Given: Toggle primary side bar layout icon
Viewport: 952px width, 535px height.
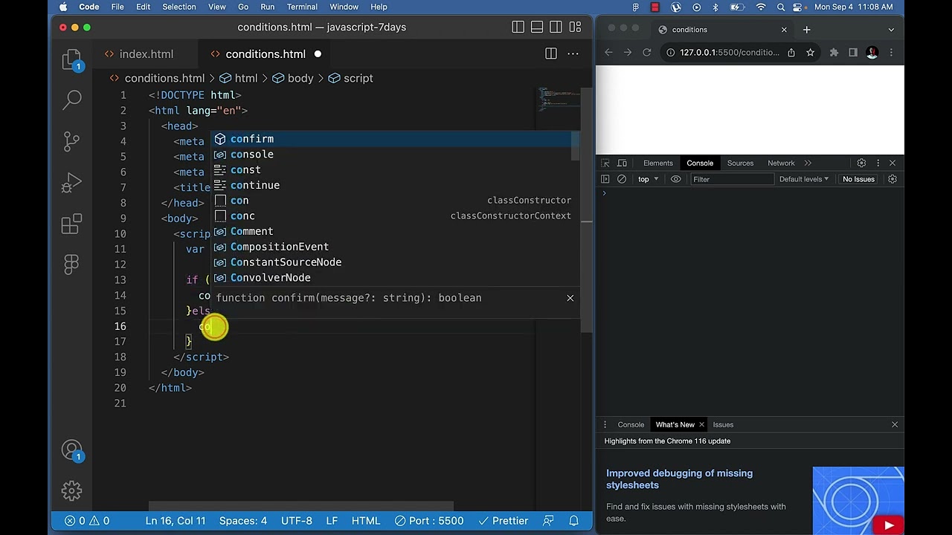Looking at the screenshot, I should click(518, 27).
